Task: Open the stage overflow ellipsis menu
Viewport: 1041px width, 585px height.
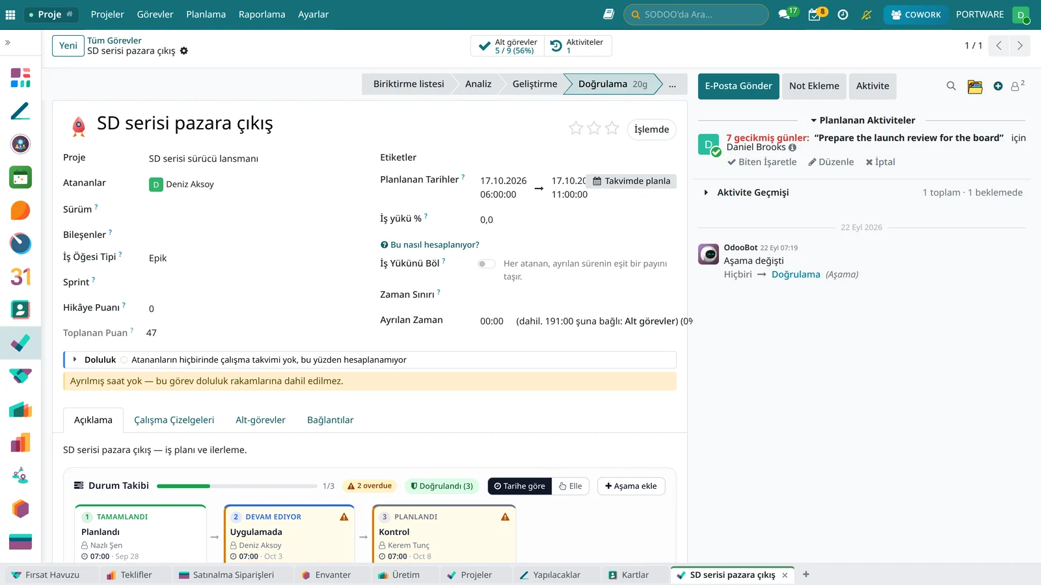Action: [x=672, y=84]
